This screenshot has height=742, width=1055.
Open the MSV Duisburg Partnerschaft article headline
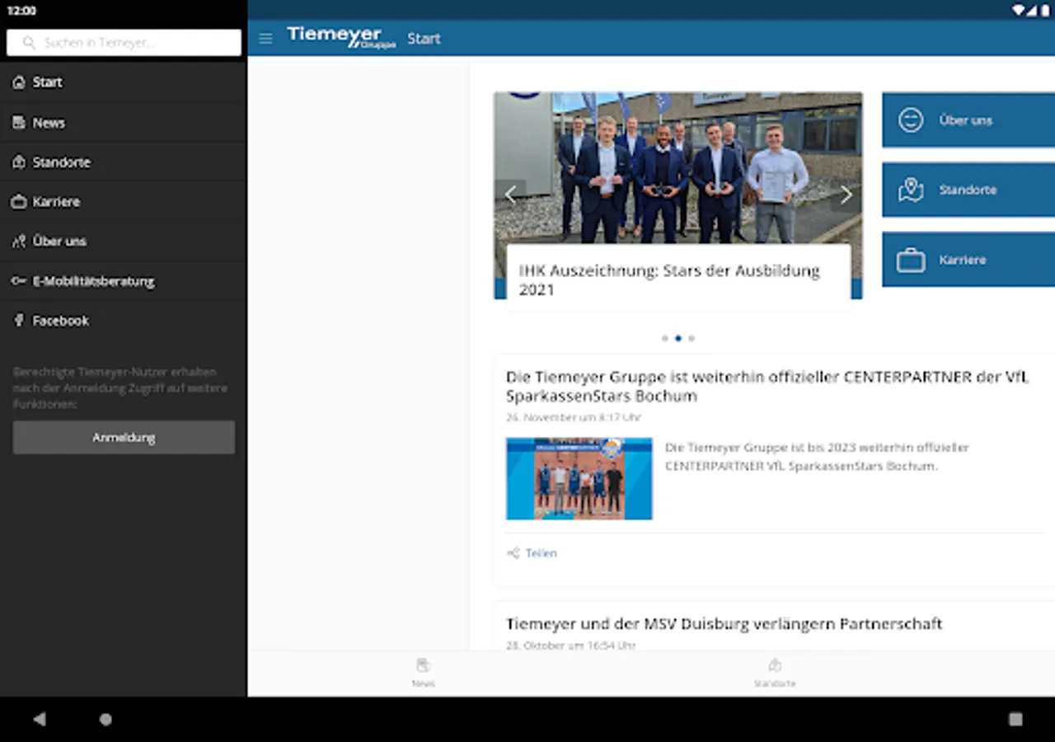724,623
